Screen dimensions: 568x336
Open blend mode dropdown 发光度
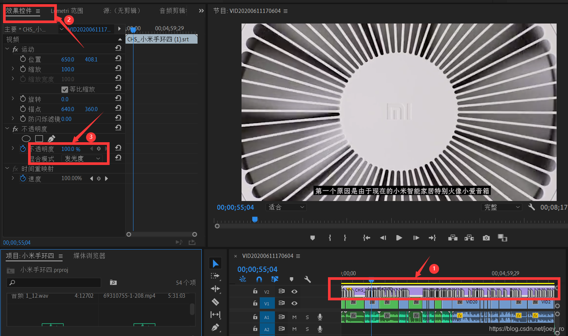click(x=82, y=159)
